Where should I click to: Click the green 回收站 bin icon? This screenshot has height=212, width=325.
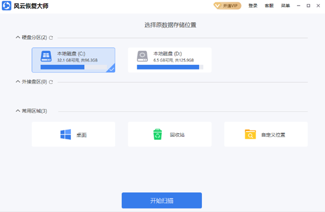coord(157,134)
